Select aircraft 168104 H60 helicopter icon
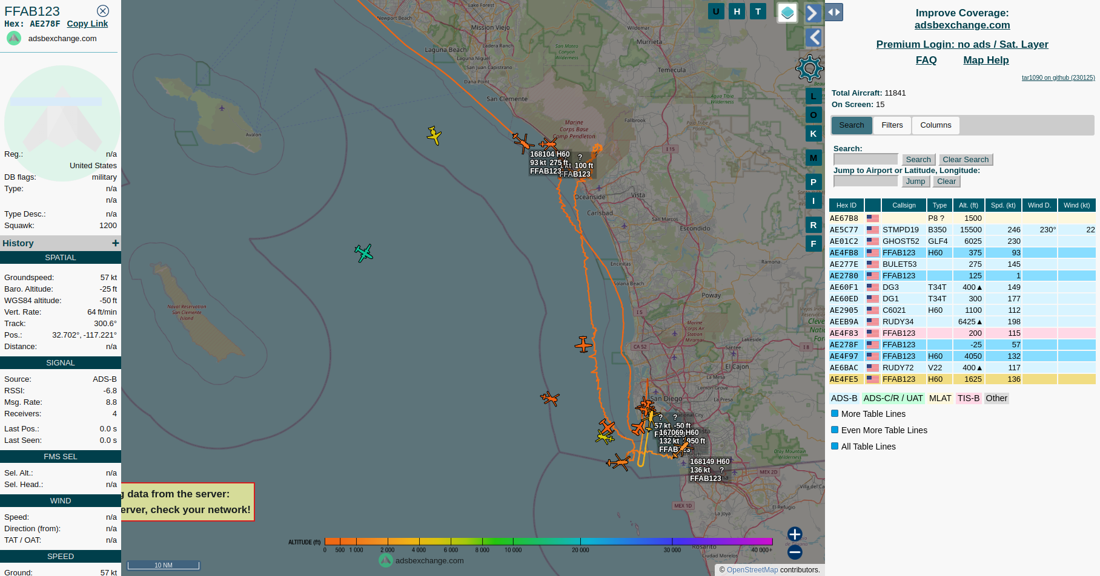This screenshot has height=576, width=1100. 522,142
